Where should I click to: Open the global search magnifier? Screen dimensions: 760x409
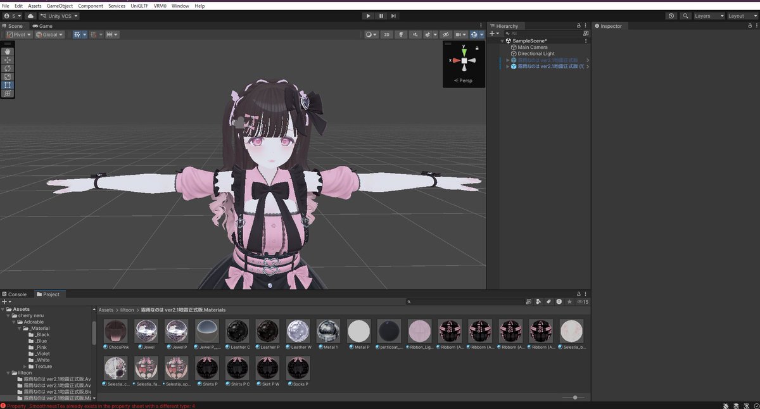(x=684, y=16)
